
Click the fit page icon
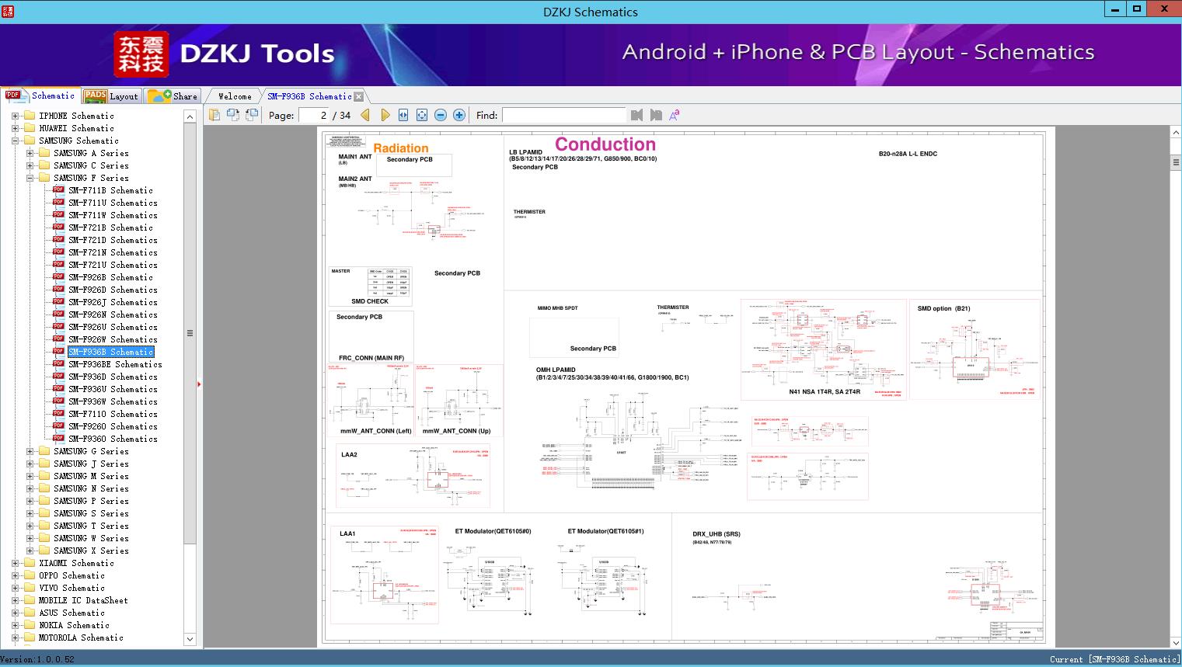tap(422, 115)
